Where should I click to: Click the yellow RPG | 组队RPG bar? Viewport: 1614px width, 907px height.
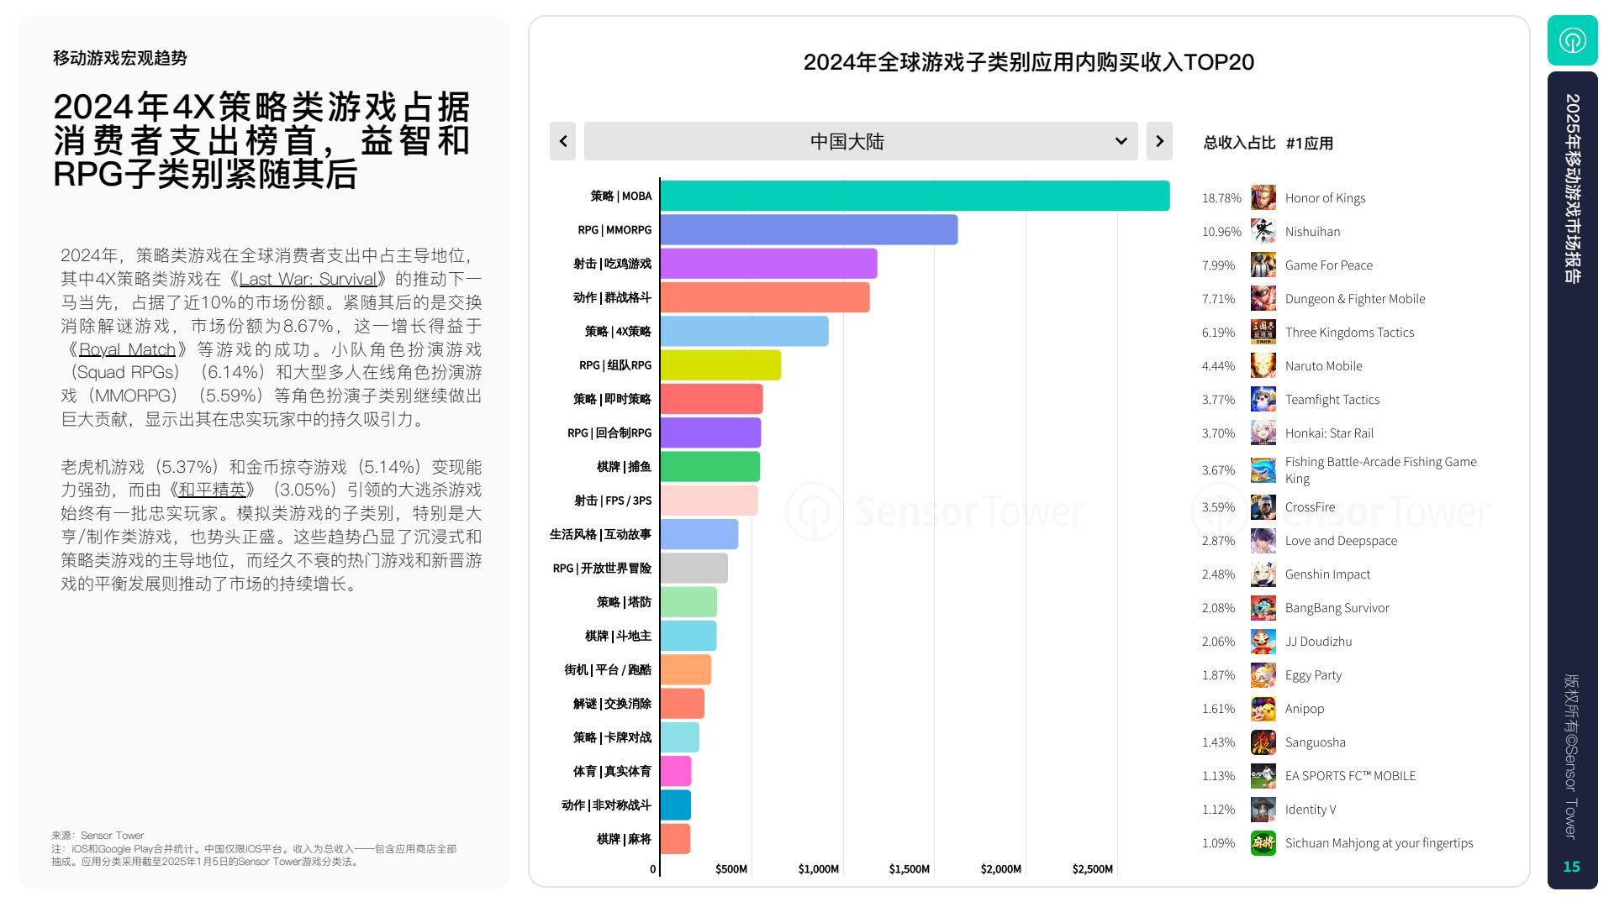point(720,365)
